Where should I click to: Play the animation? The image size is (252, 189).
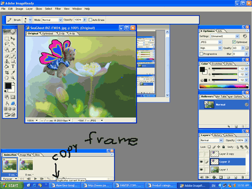pyautogui.click(x=35, y=179)
